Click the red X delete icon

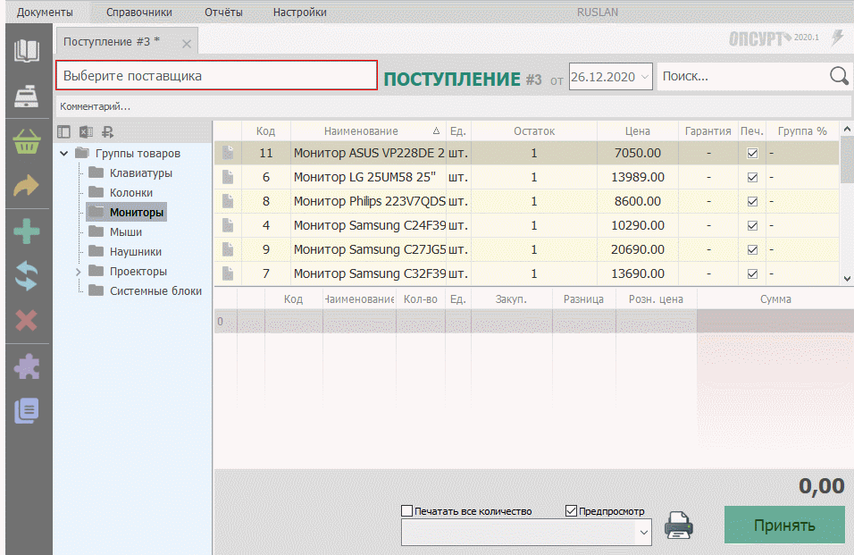point(26,320)
